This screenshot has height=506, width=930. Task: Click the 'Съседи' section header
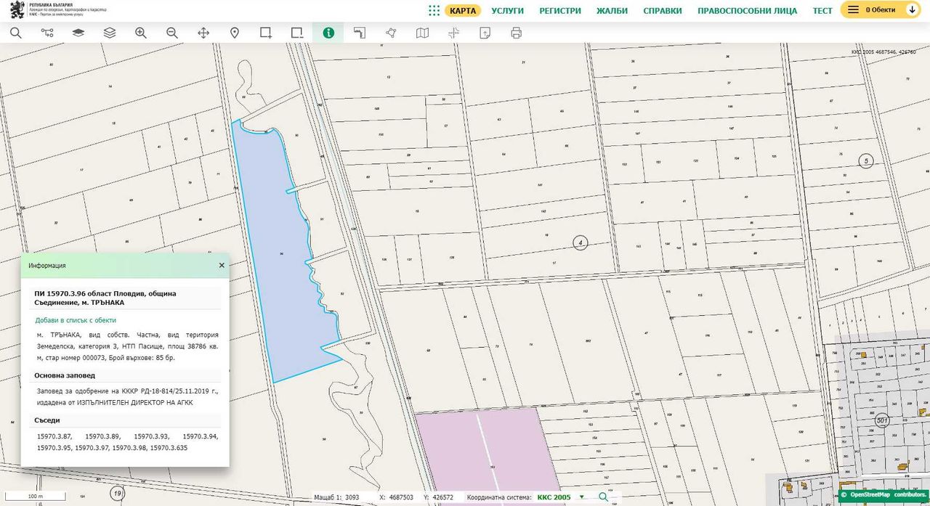pos(47,420)
